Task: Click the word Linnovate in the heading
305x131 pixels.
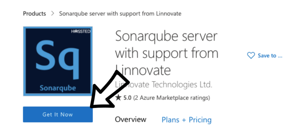Action: pos(143,70)
